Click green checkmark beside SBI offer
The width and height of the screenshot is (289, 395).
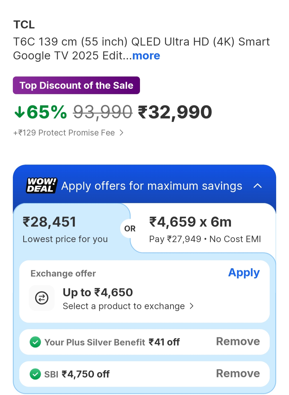coord(35,374)
